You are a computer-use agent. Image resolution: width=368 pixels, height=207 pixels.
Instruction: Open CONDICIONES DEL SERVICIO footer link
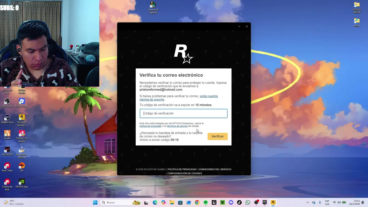tap(215, 169)
